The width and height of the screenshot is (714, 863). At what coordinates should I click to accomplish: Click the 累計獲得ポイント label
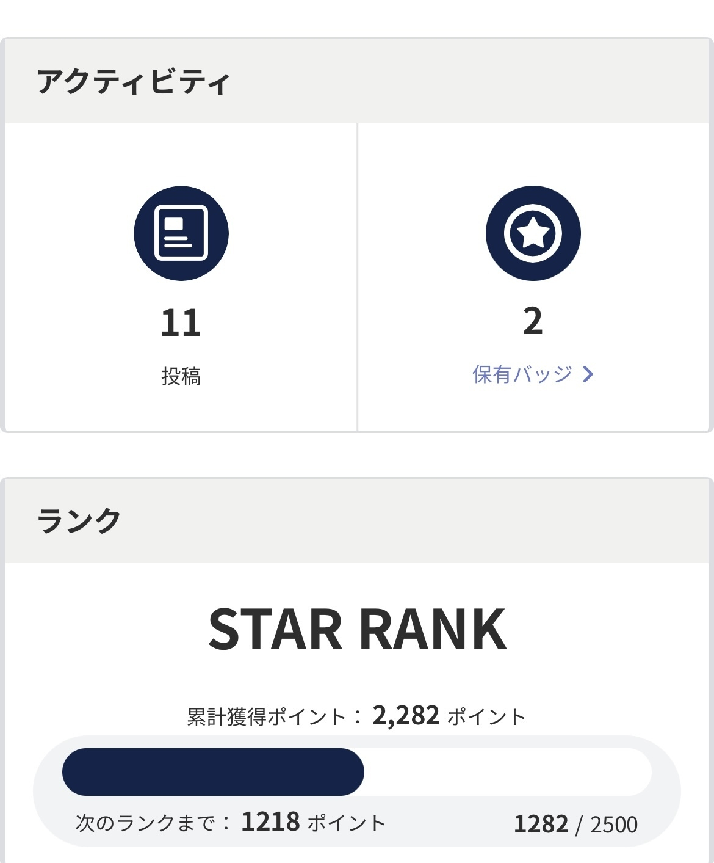pos(267,716)
